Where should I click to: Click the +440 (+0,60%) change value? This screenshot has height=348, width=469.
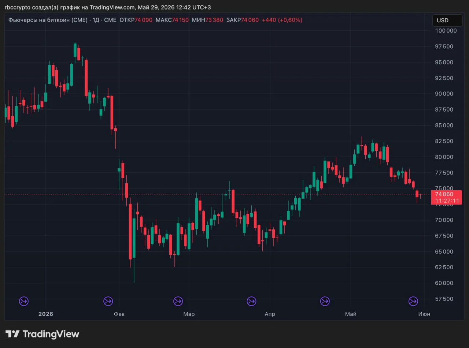tap(282, 20)
